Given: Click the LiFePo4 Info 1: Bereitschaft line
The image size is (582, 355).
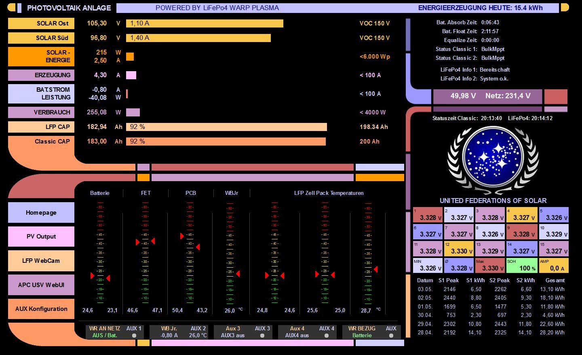Looking at the screenshot, I should (475, 70).
